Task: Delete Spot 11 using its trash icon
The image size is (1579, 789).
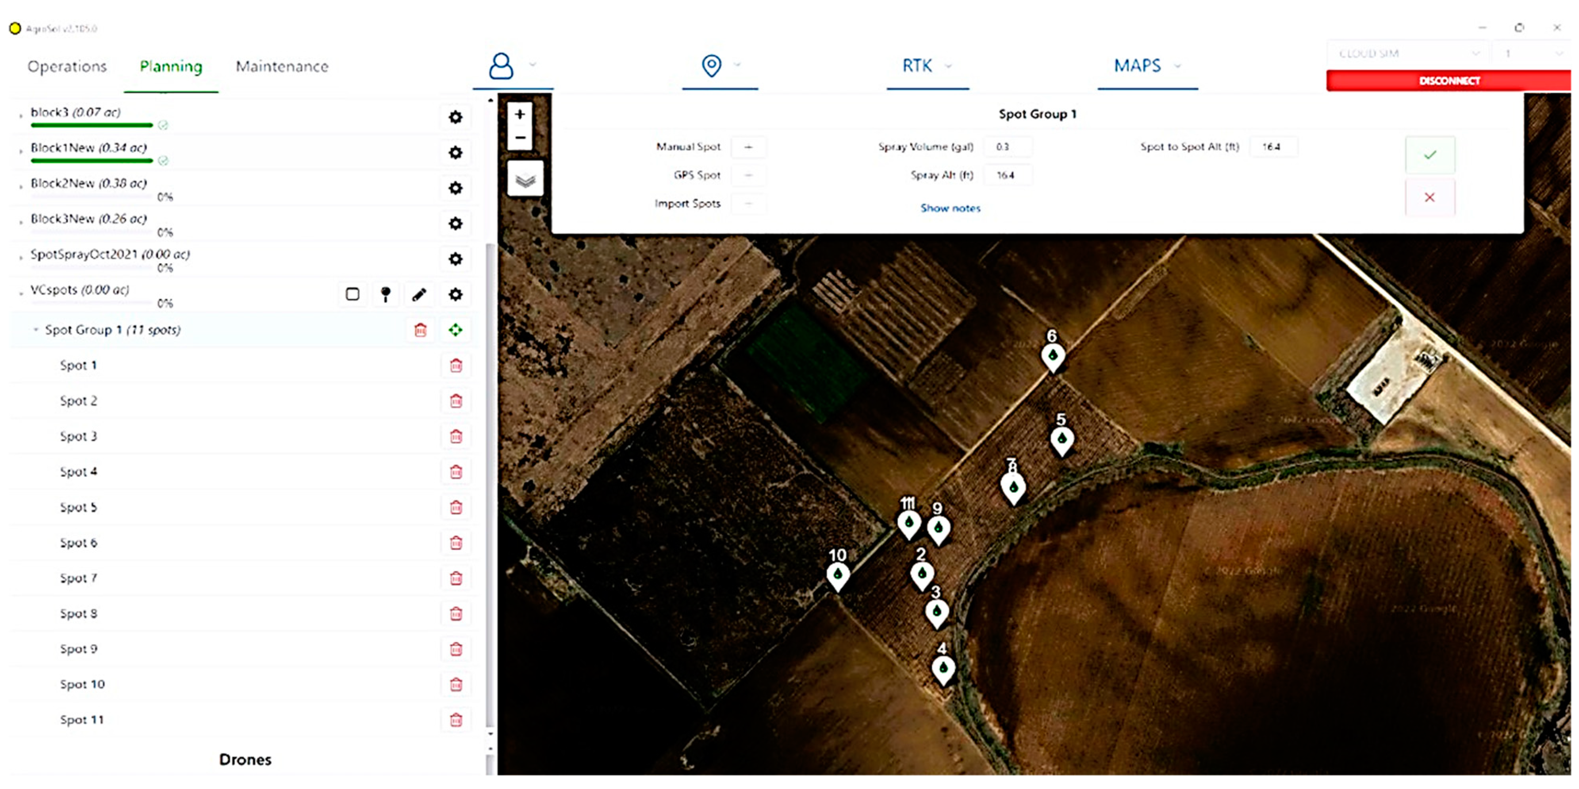Action: point(456,720)
